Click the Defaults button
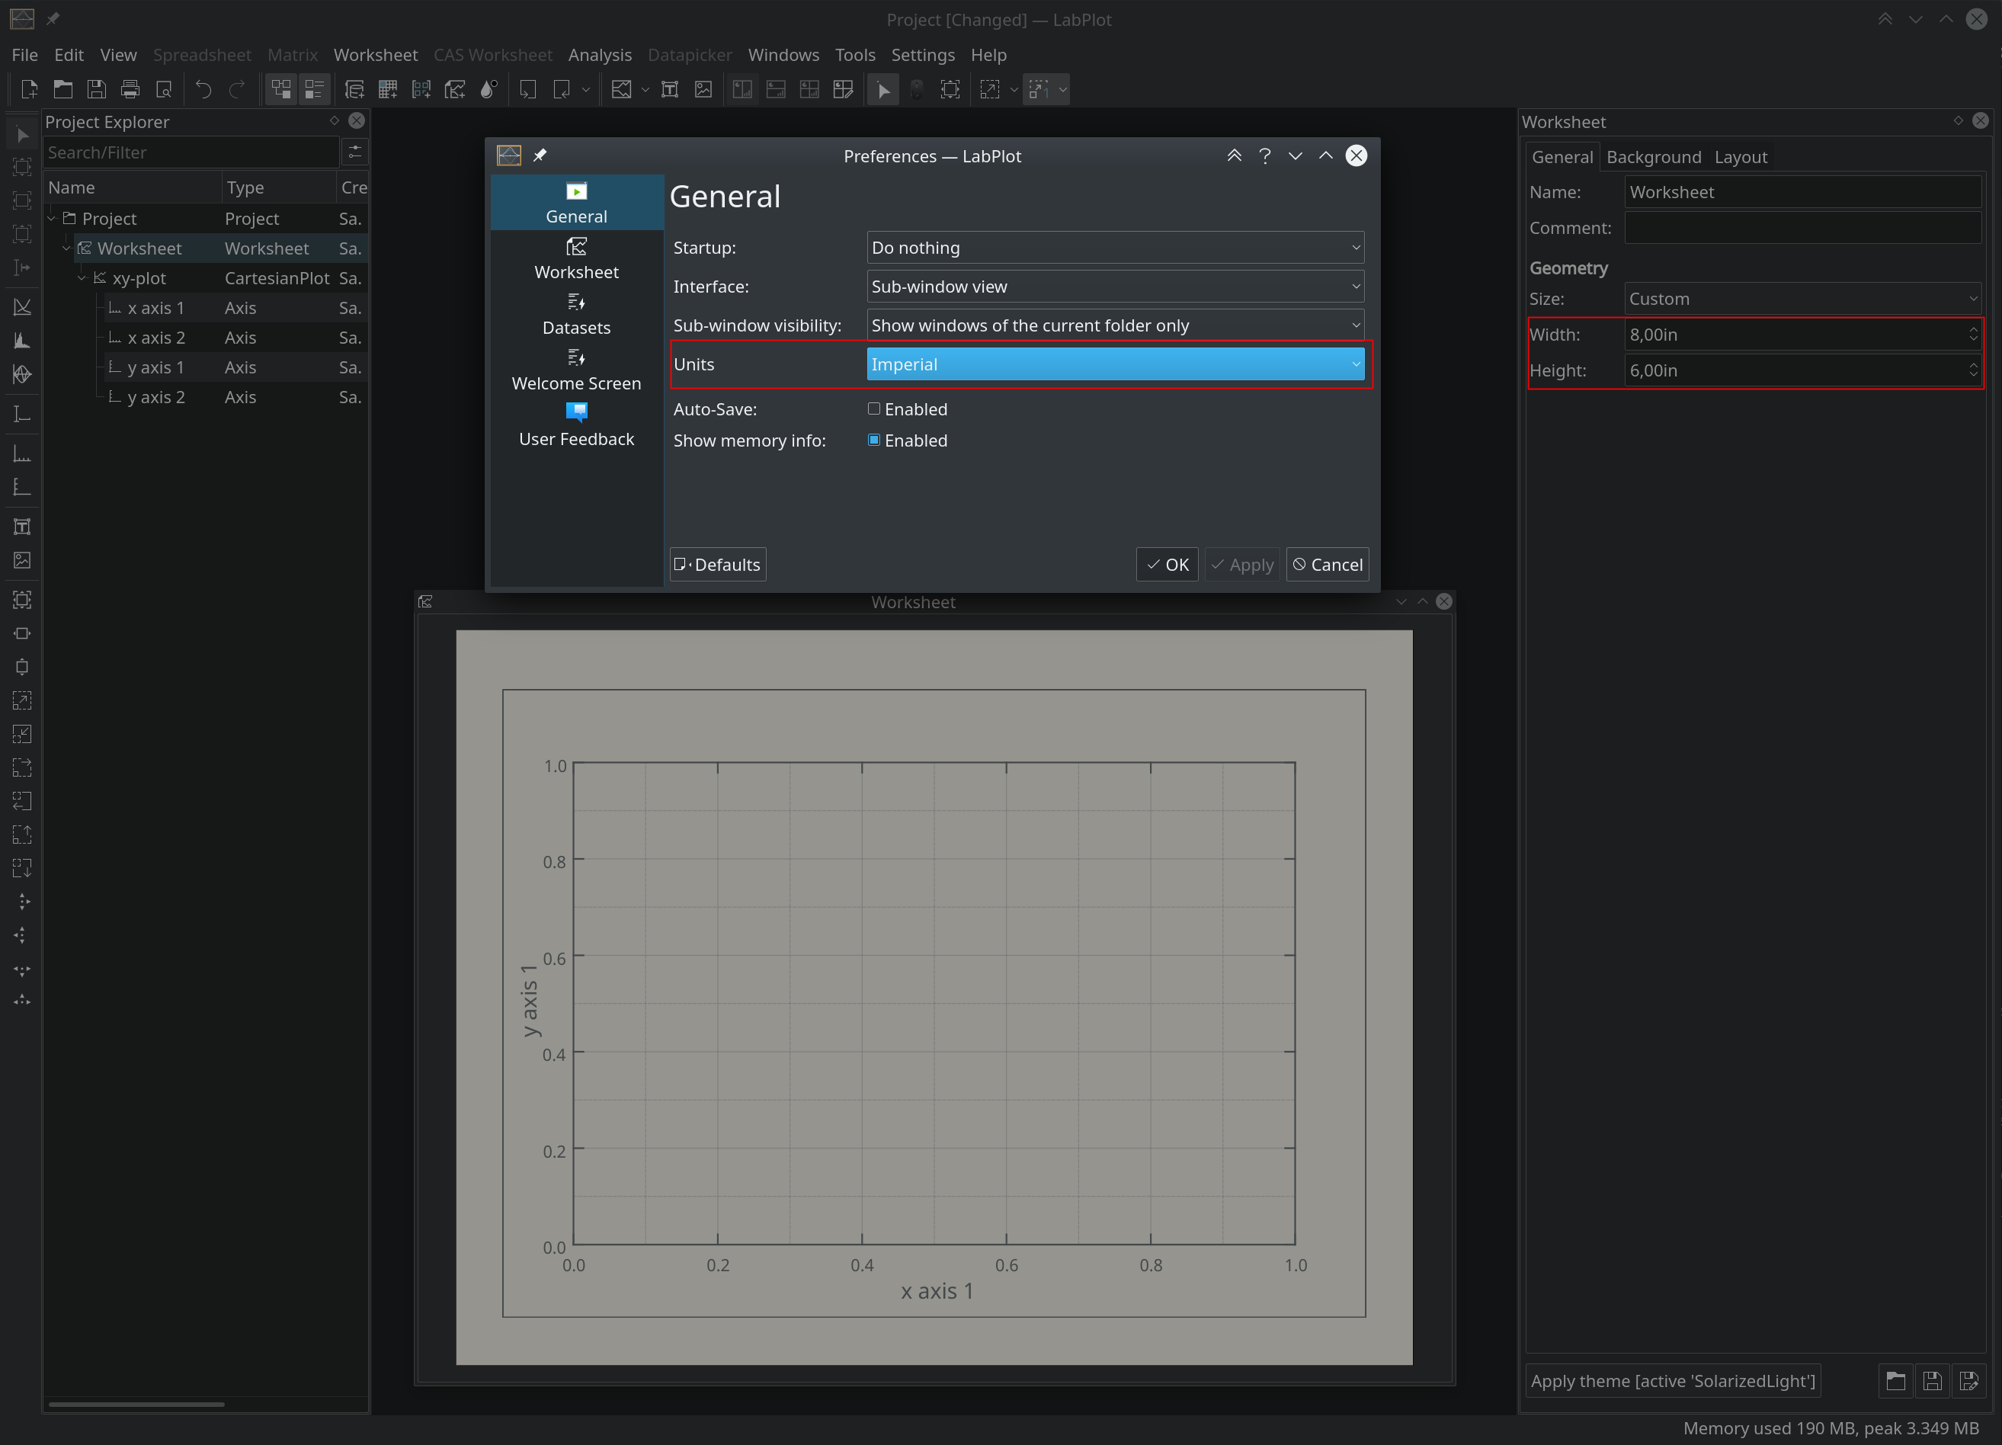This screenshot has width=2002, height=1445. point(717,564)
